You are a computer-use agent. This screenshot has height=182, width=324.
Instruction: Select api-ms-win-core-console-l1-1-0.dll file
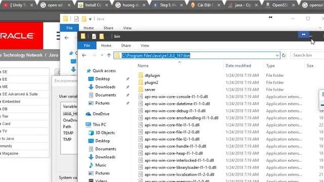(x=176, y=97)
